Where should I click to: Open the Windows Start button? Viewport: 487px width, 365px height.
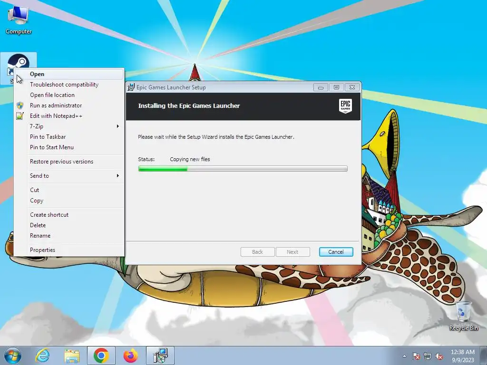point(13,355)
